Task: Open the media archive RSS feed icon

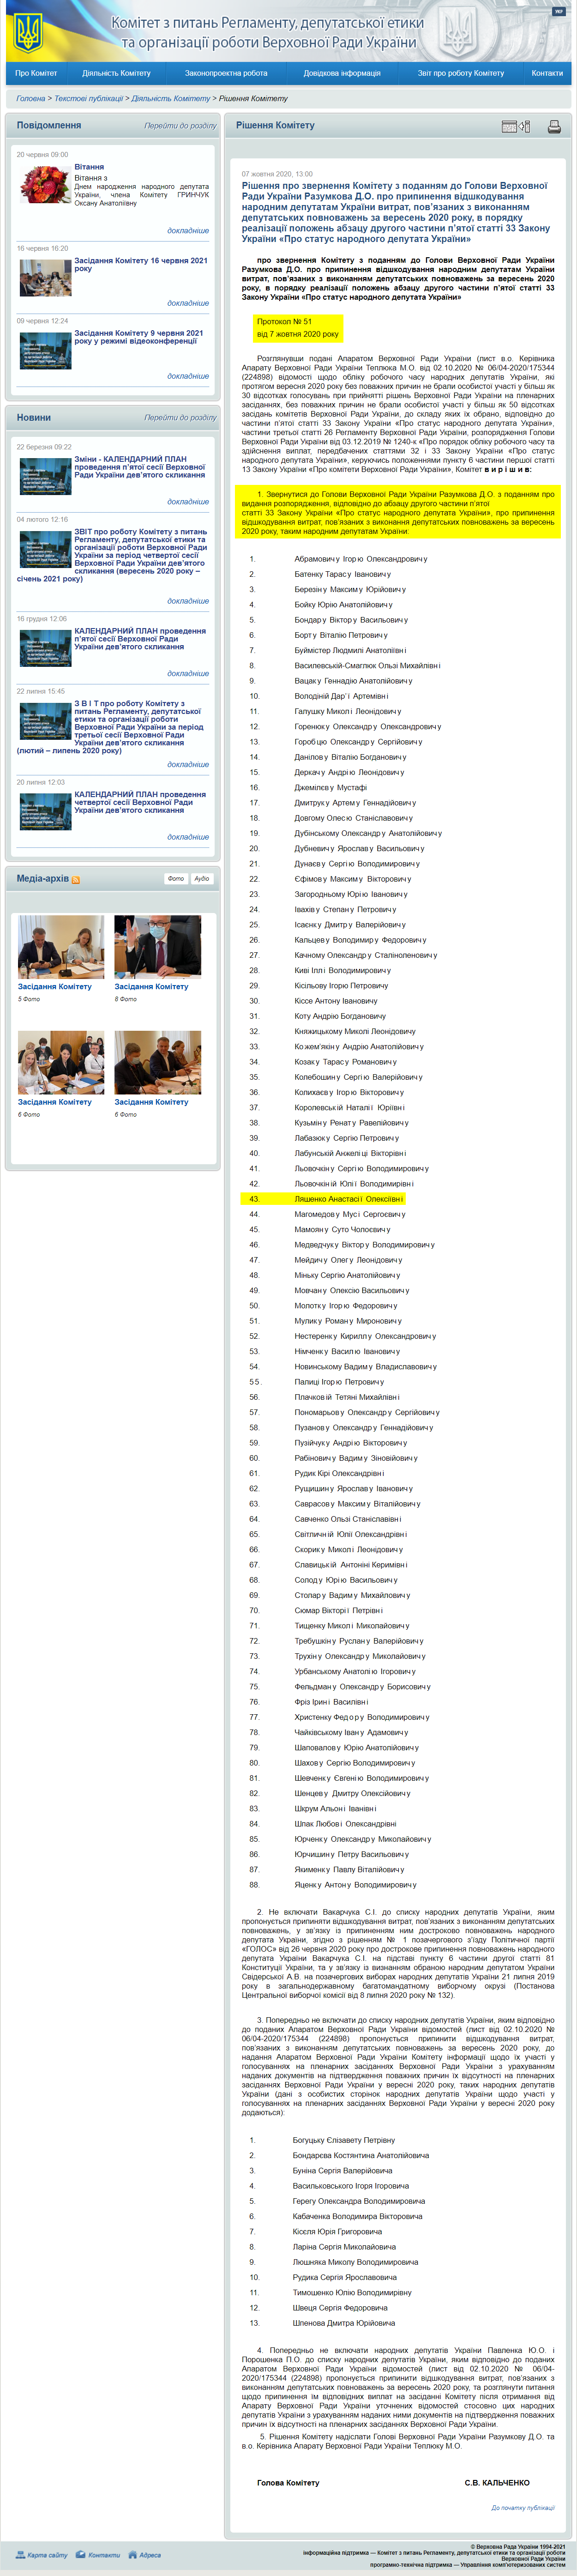Action: [76, 880]
